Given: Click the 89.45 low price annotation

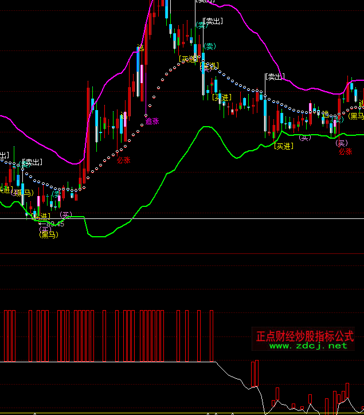Looking at the screenshot, I should 55,224.
